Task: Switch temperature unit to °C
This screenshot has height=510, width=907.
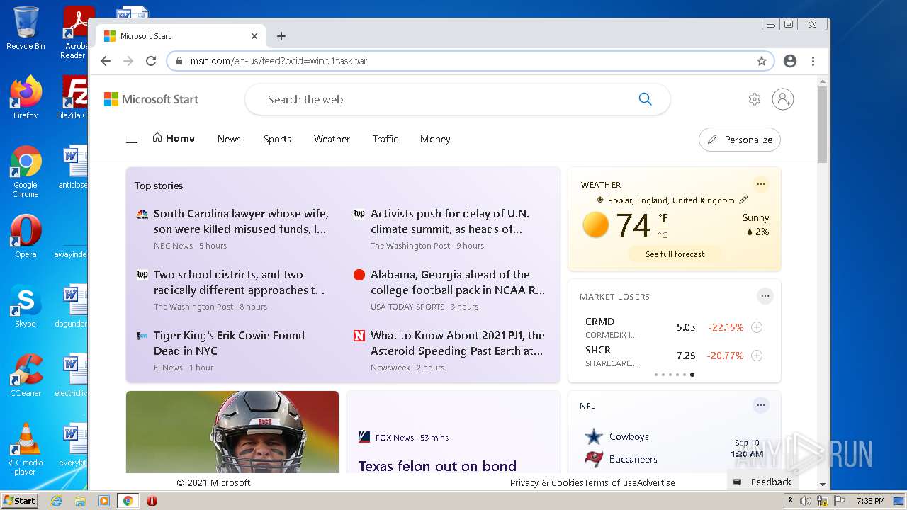Action: tap(662, 234)
